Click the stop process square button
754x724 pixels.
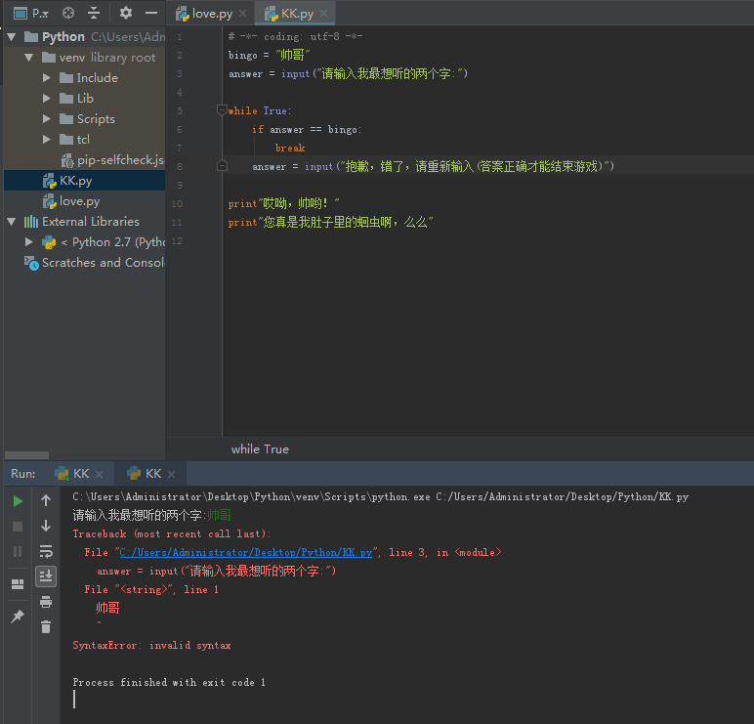18,527
